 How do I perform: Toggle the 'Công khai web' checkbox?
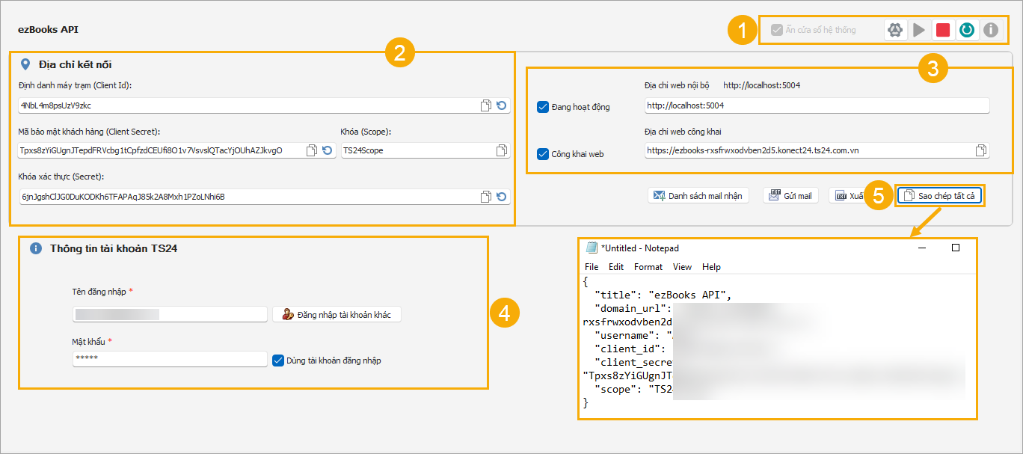click(543, 154)
